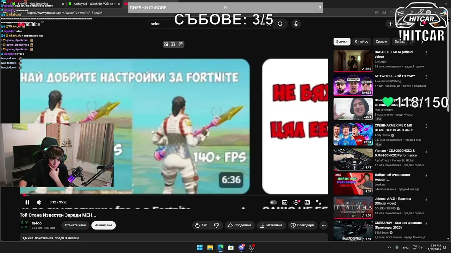Start voice search with the microphone icon
This screenshot has height=253, width=451.
tap(296, 24)
